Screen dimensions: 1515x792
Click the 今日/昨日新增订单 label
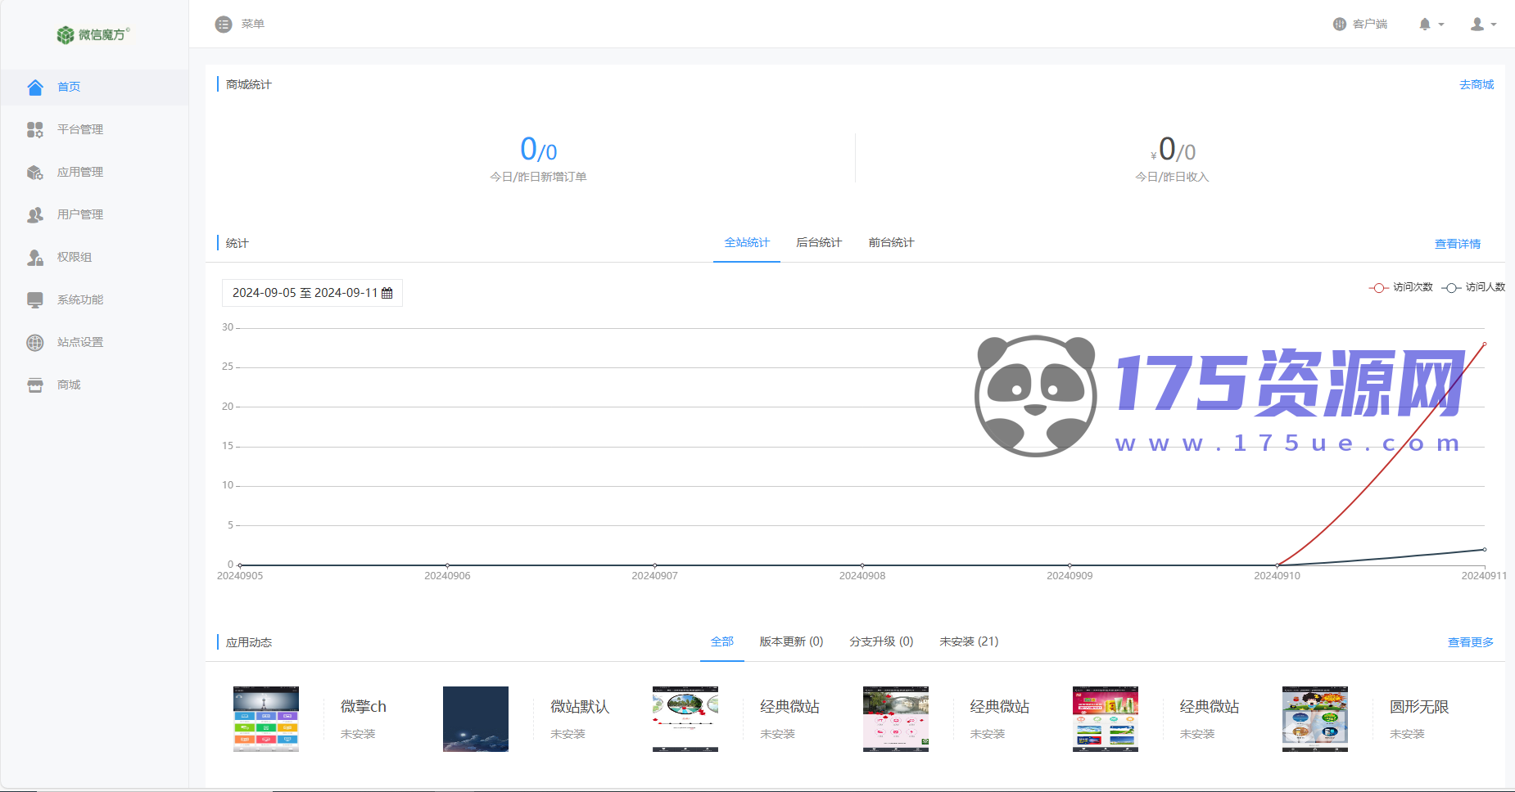pos(538,177)
